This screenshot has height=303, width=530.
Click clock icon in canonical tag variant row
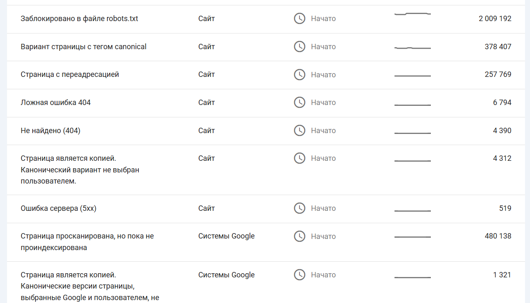point(299,47)
